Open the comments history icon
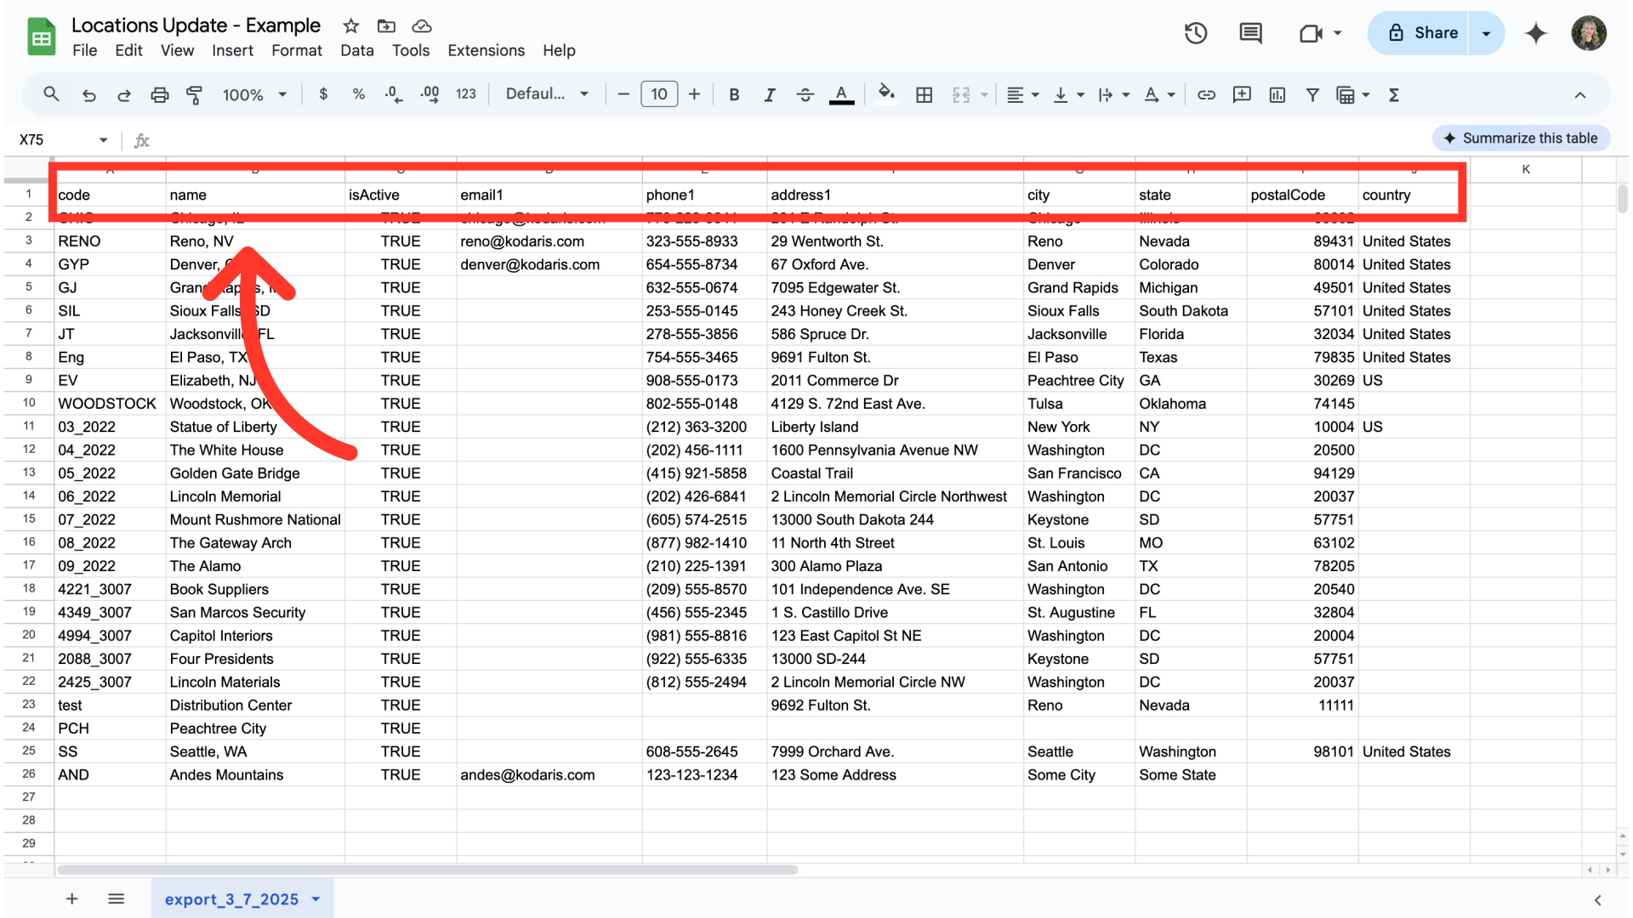Image resolution: width=1633 pixels, height=918 pixels. point(1250,33)
